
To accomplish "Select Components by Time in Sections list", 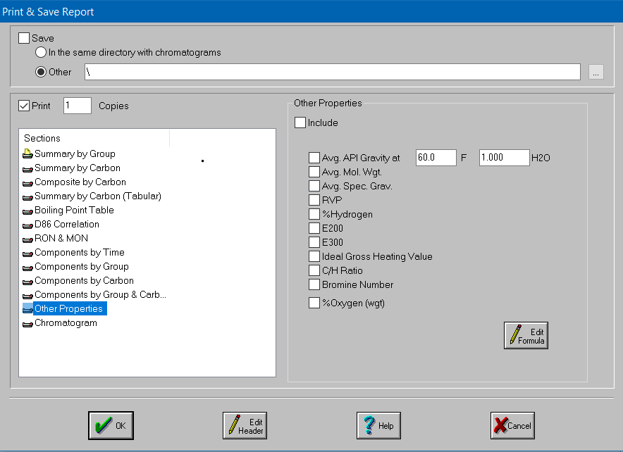I will coord(79,253).
